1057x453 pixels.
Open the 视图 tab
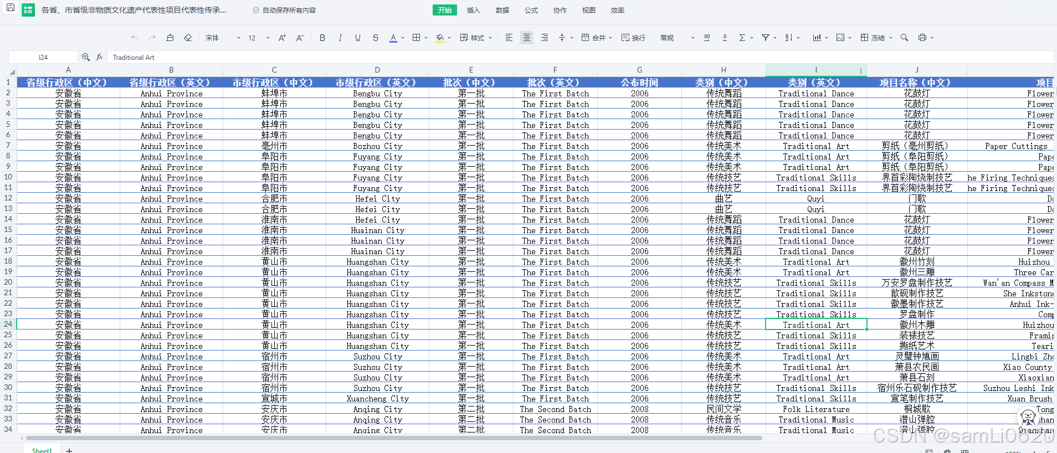click(589, 10)
